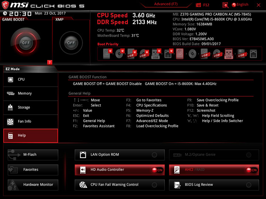The height and width of the screenshot is (199, 266).
Task: Click the Boot Priority label
Action: (x=108, y=44)
